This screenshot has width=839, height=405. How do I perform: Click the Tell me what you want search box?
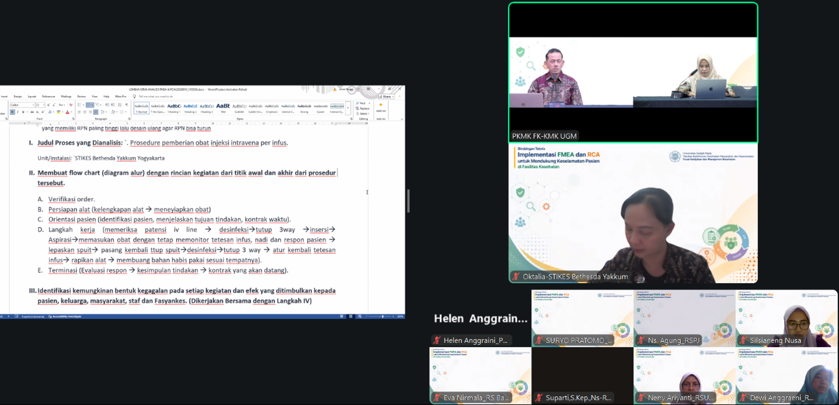pyautogui.click(x=156, y=96)
